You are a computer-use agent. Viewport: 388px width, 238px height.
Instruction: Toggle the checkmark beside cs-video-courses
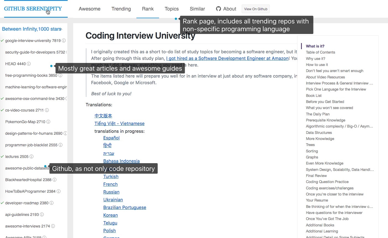(2, 110)
